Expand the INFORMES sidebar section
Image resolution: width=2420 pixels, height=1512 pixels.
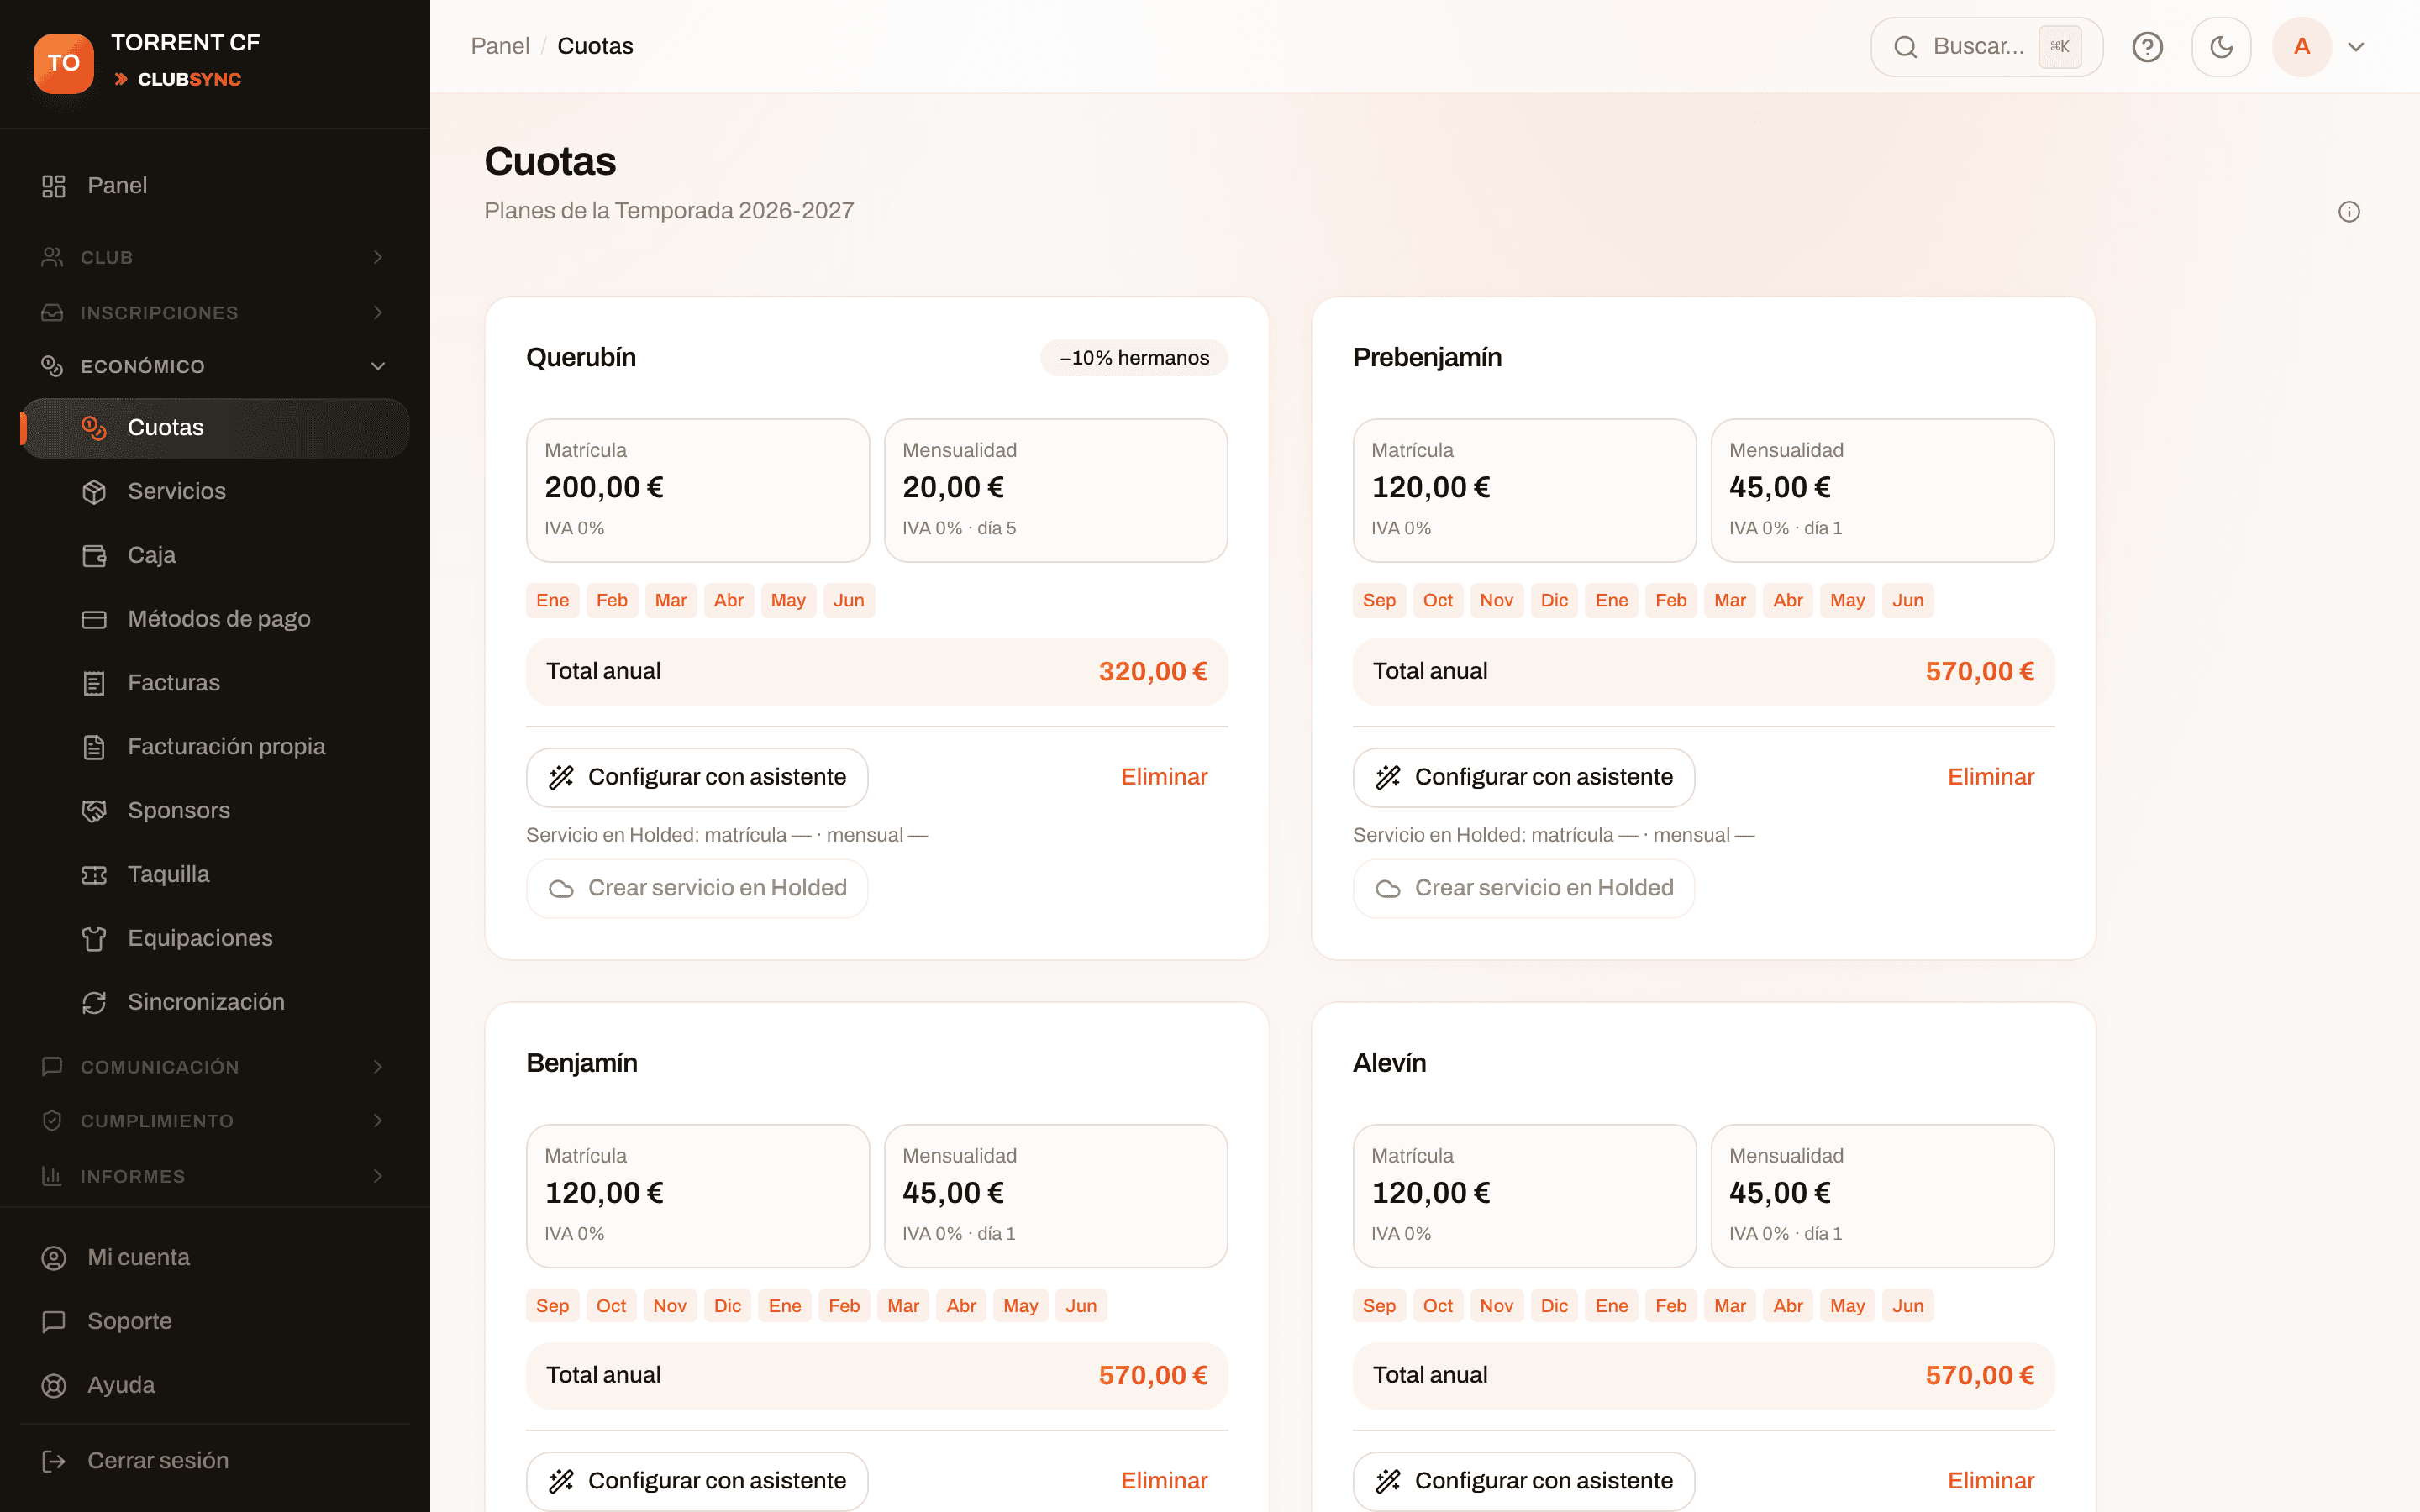(214, 1176)
